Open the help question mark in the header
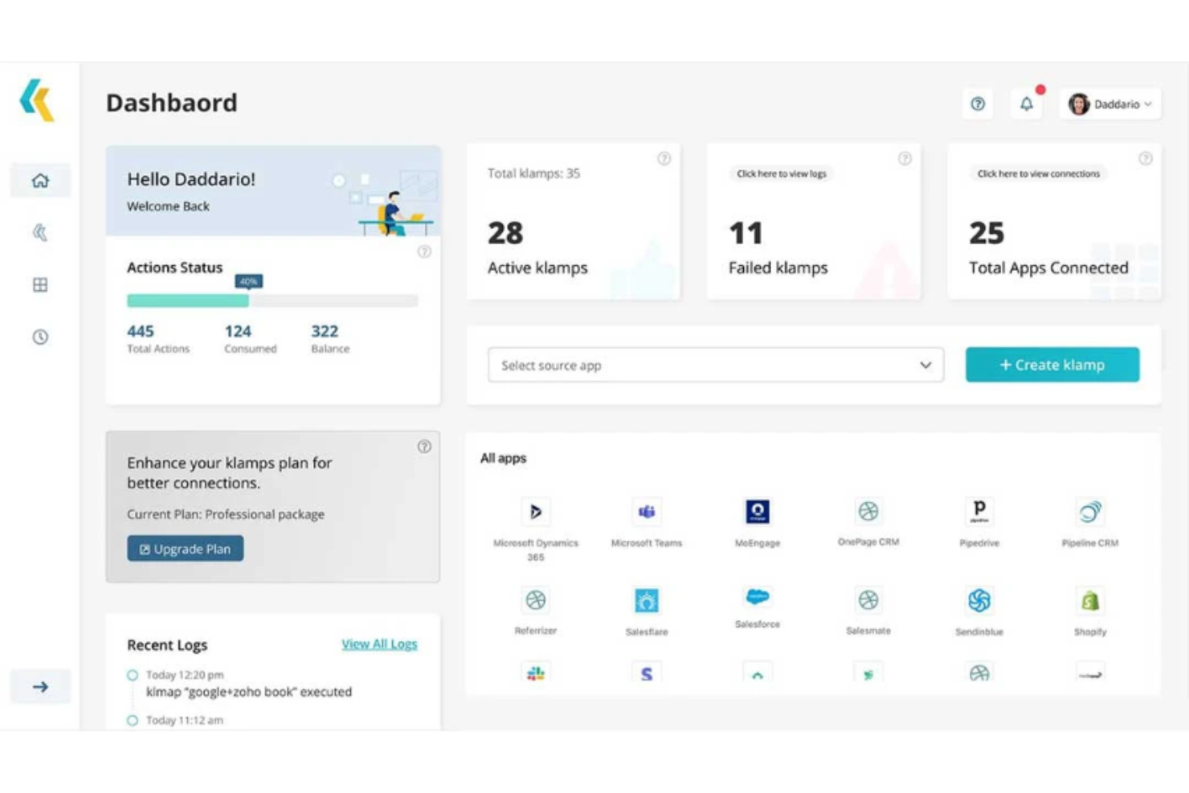Viewport: 1189px width, 793px height. [x=978, y=104]
